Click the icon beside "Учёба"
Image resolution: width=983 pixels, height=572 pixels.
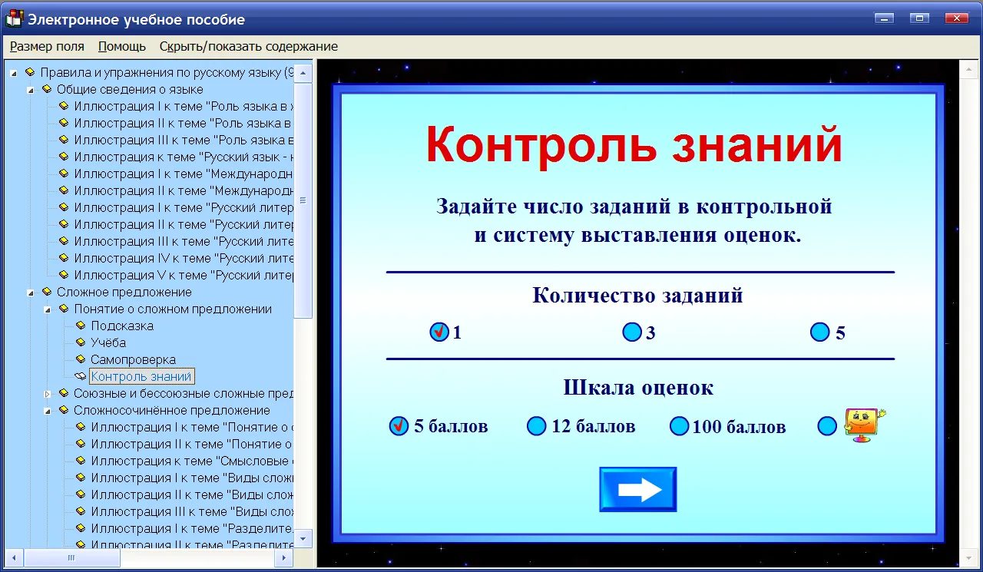[81, 342]
